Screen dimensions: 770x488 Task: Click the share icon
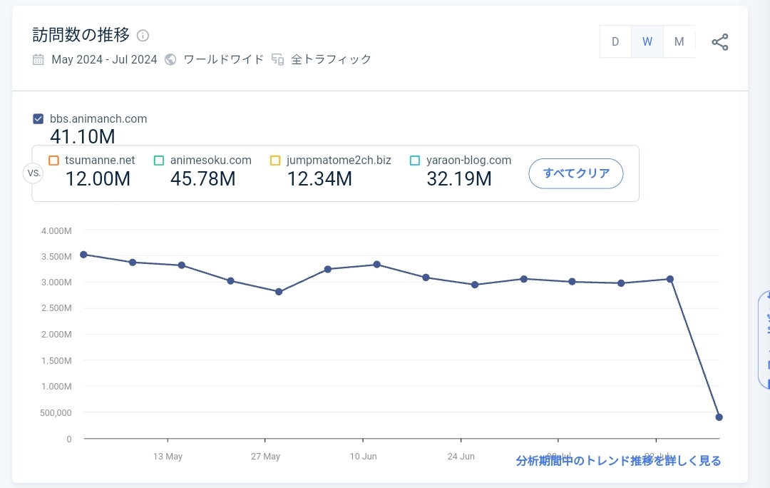pyautogui.click(x=720, y=42)
